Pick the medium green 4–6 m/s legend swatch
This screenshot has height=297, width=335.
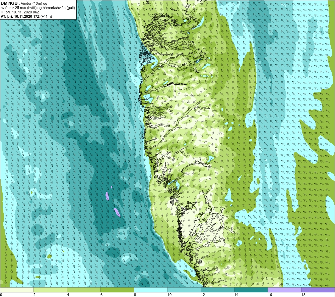[84, 290]
